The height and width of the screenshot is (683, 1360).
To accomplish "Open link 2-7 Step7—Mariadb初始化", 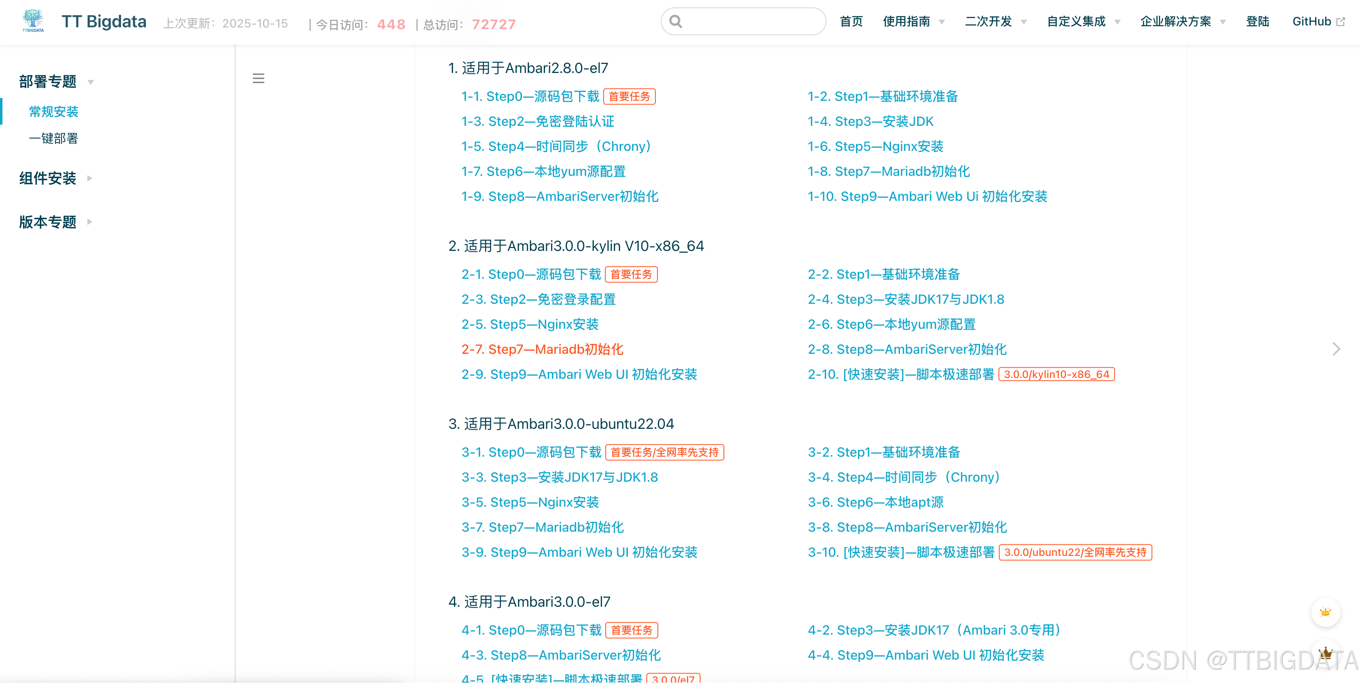I will [542, 349].
